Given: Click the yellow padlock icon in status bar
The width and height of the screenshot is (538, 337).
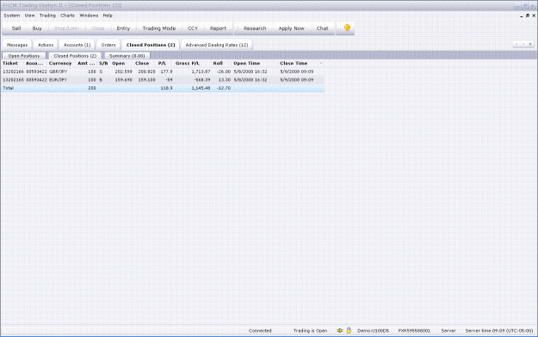Looking at the screenshot, I should [x=349, y=330].
